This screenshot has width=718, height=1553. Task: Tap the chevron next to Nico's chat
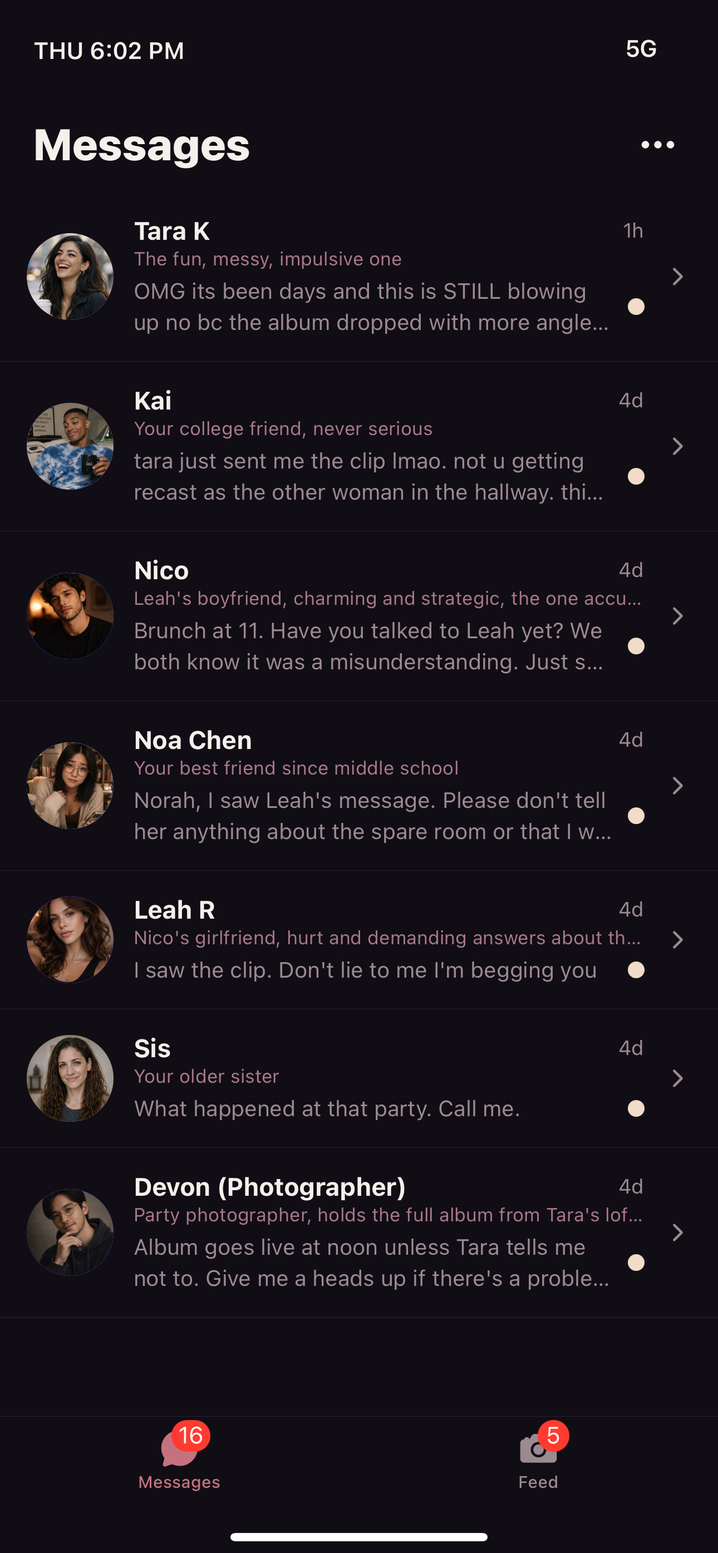tap(678, 615)
